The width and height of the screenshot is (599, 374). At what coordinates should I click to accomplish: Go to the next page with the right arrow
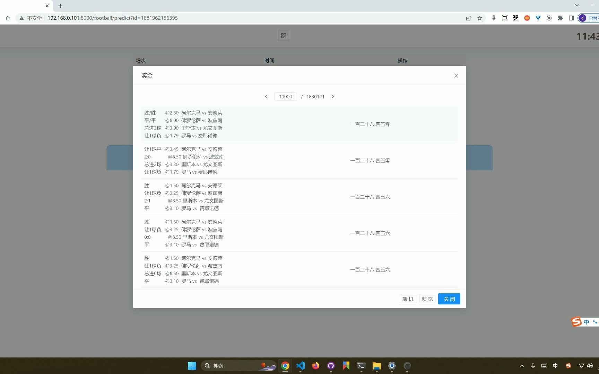(x=333, y=97)
